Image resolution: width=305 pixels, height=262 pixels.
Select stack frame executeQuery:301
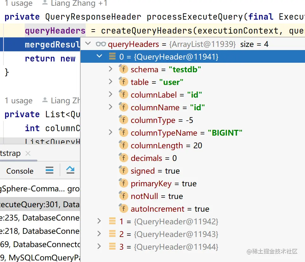tap(40, 204)
